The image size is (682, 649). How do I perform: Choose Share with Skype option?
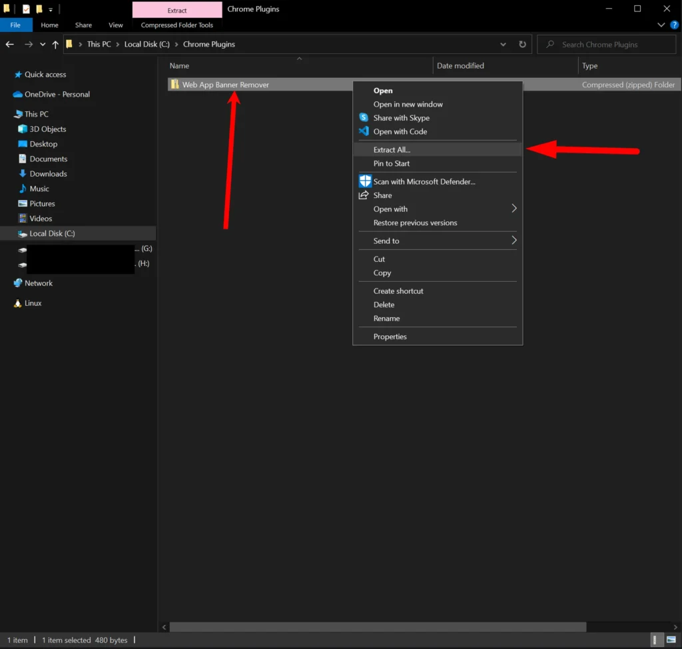pyautogui.click(x=401, y=118)
